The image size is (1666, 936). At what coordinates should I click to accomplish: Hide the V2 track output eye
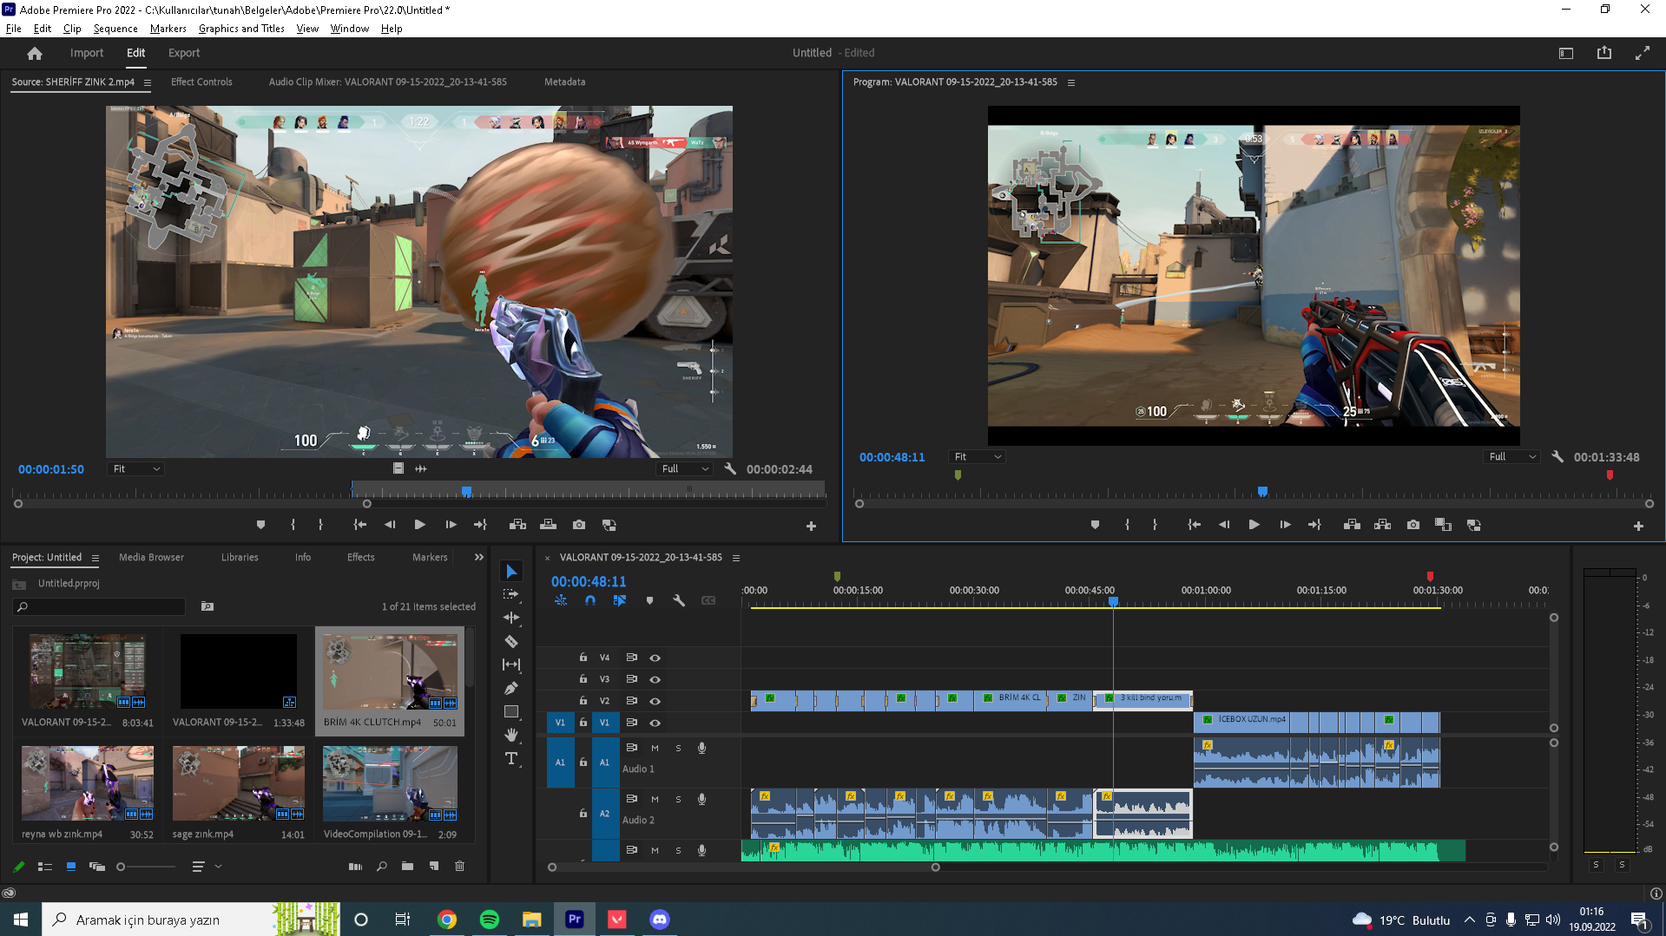tap(655, 701)
